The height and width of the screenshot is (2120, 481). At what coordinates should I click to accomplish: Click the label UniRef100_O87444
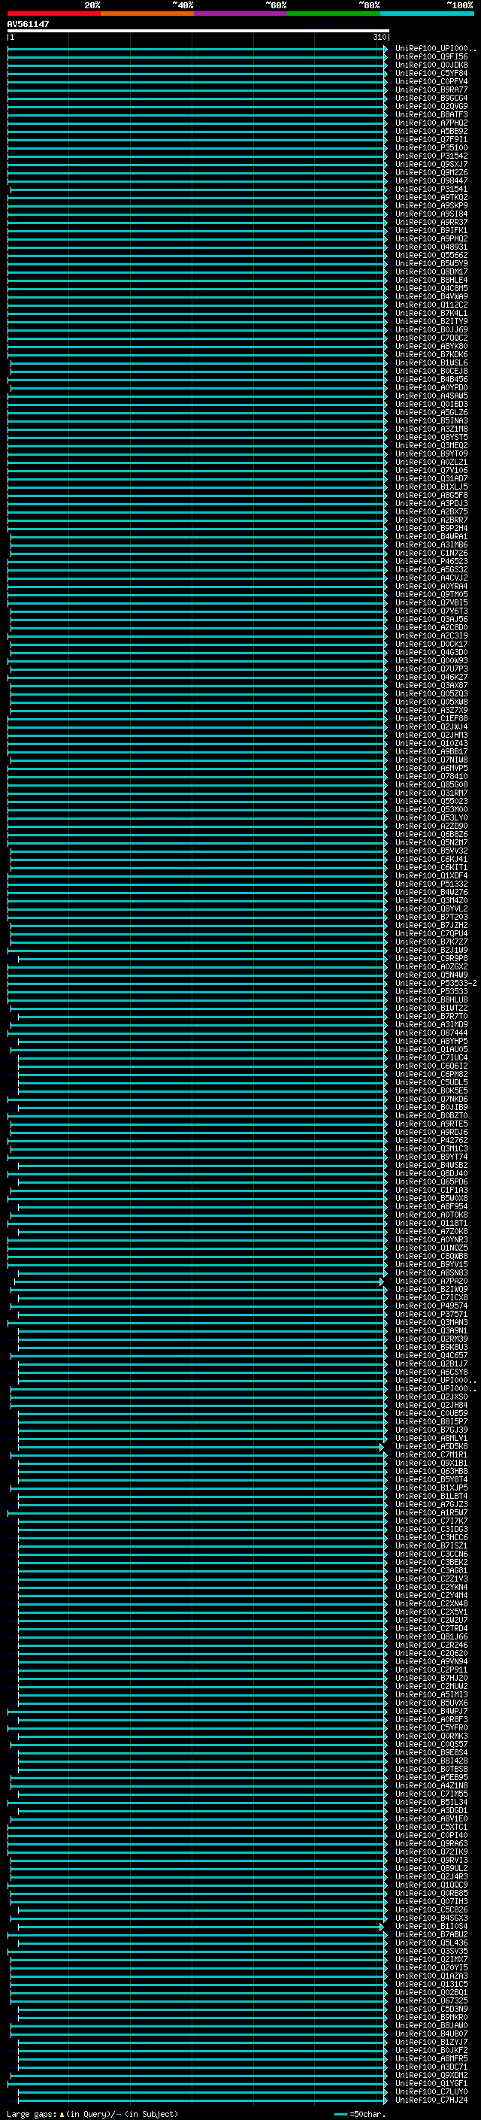(431, 1033)
